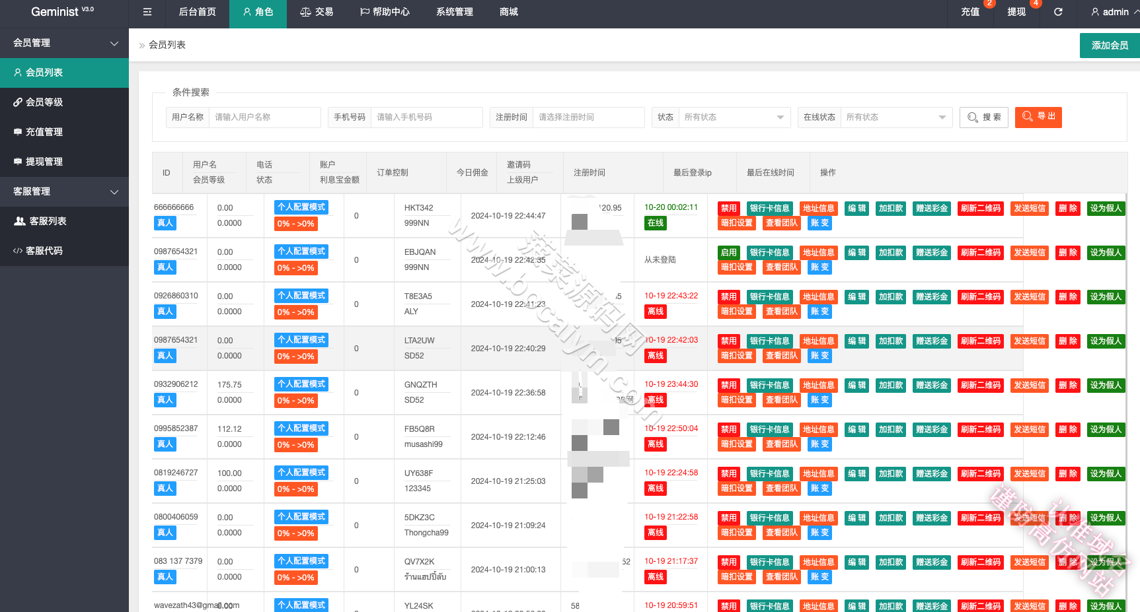Viewport: 1140px width, 612px height.
Task: Open the admin user menu
Action: [1115, 12]
